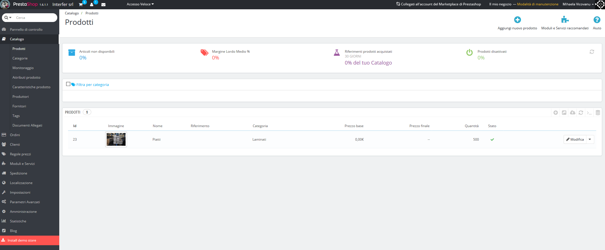Open the Blog sidebar menu
Viewport: 605px width, 250px height.
pyautogui.click(x=30, y=231)
